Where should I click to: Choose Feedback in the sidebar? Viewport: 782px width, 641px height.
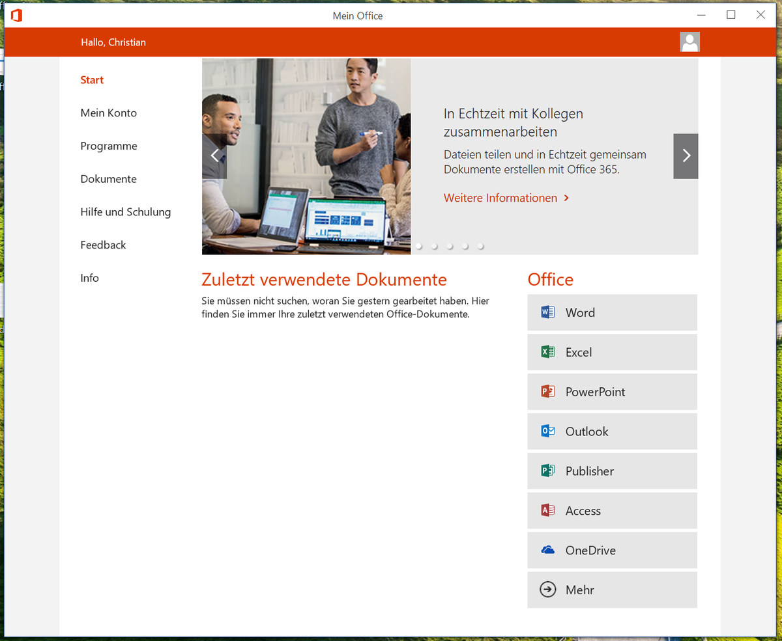coord(103,245)
